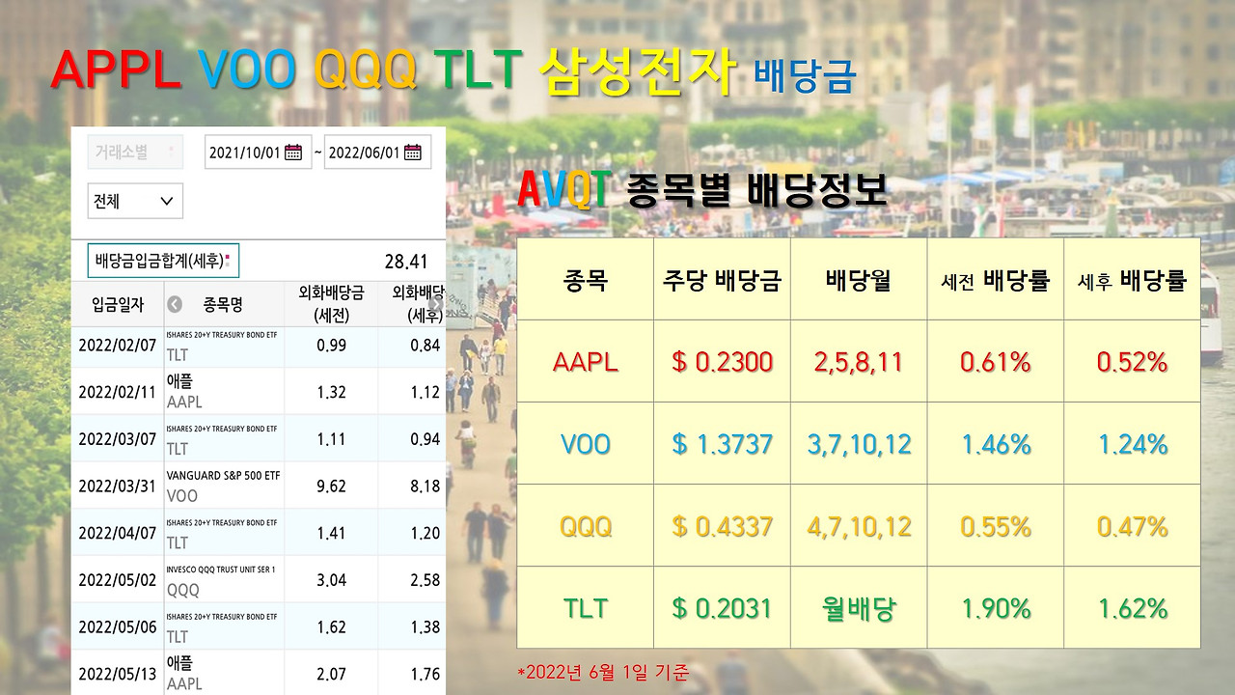Select the 배당금입금합계(세후) label box

tap(164, 261)
